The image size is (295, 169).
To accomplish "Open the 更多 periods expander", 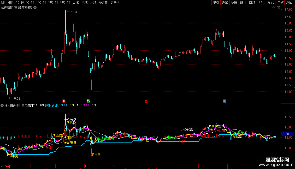I will coord(115,3).
